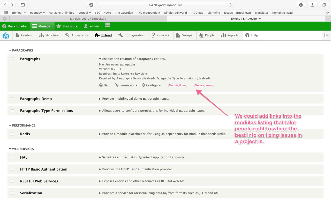Open Paragraphs Configure link
This screenshot has height=207, width=331.
(151, 85)
